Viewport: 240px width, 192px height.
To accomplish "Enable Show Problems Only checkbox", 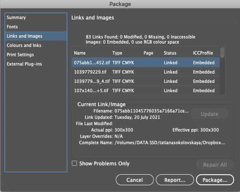I will click(74, 163).
